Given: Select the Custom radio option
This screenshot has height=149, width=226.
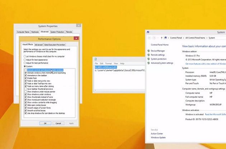Looking at the screenshot, I should (25, 66).
